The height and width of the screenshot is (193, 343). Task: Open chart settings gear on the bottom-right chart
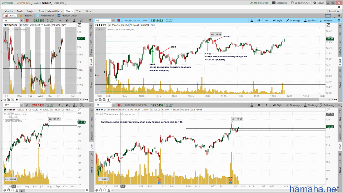(x=259, y=105)
